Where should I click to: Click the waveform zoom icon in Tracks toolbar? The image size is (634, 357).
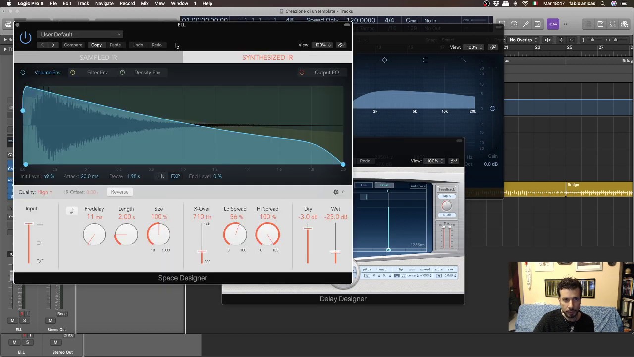548,40
